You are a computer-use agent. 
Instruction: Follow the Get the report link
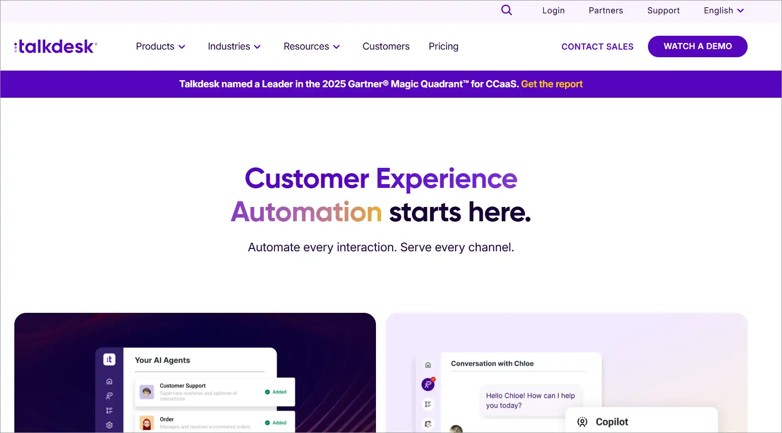coord(552,84)
